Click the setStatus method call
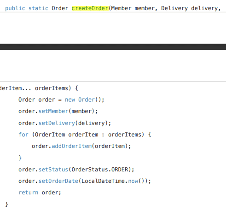Image resolution: width=226 pixels, height=210 pixels. click(x=53, y=170)
